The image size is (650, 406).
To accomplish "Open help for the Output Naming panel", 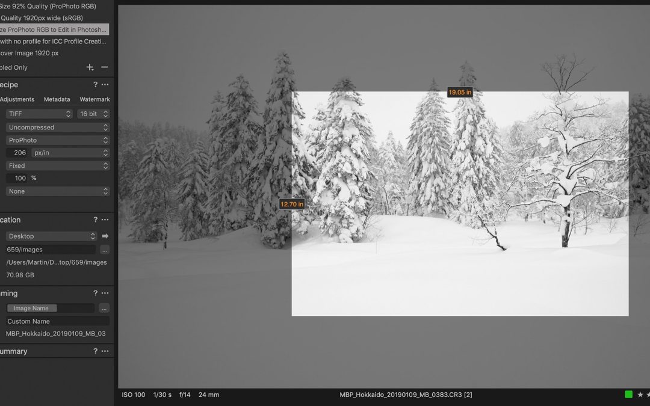I will pos(95,294).
